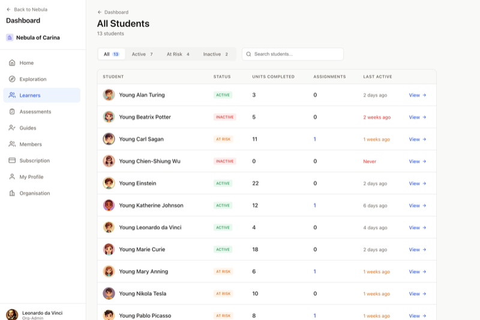Click the '2 weeks ago' last active value
Image resolution: width=480 pixels, height=320 pixels.
click(x=377, y=117)
